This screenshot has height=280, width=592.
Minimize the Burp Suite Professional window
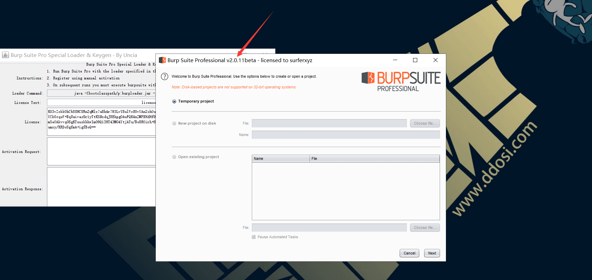(x=395, y=60)
